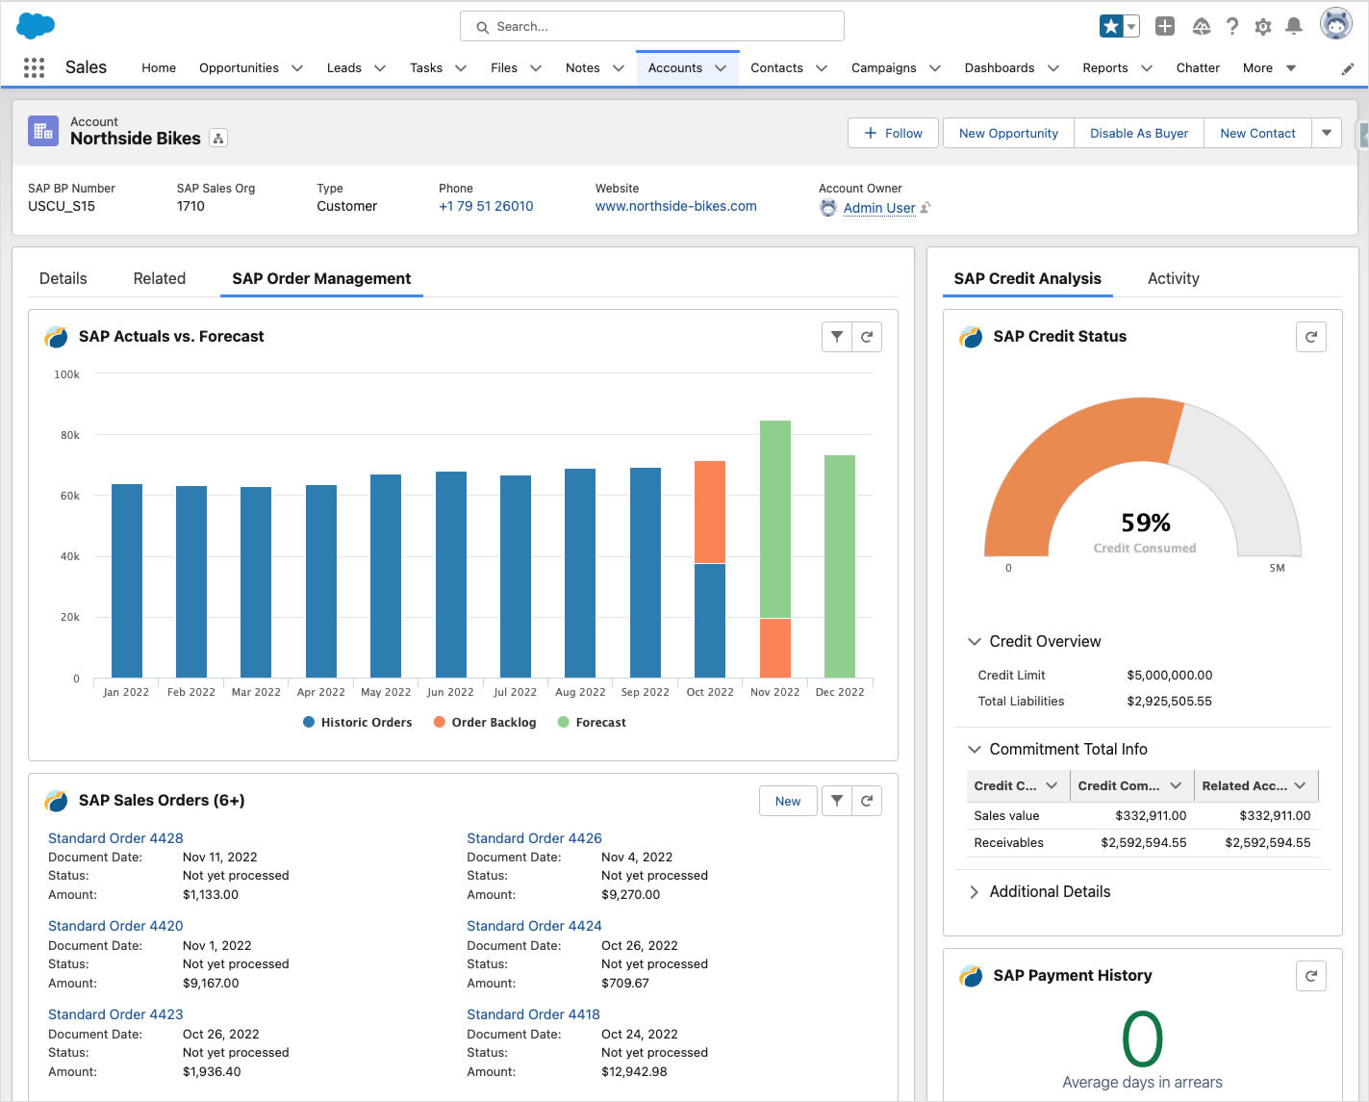Screen dimensions: 1369x1102
Task: Click in the global Search field
Action: coord(652,26)
